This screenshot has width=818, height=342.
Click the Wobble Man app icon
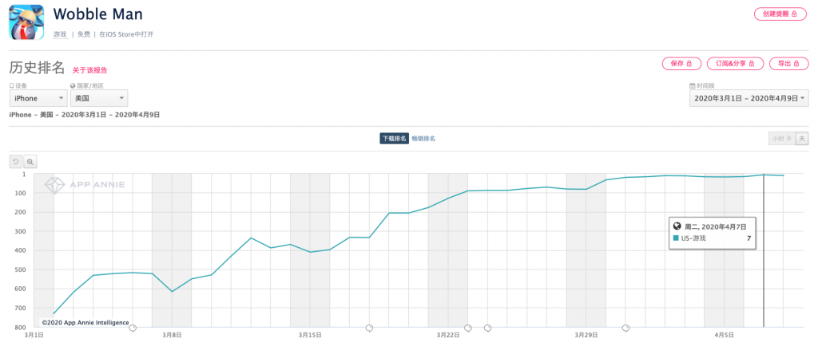point(26,22)
